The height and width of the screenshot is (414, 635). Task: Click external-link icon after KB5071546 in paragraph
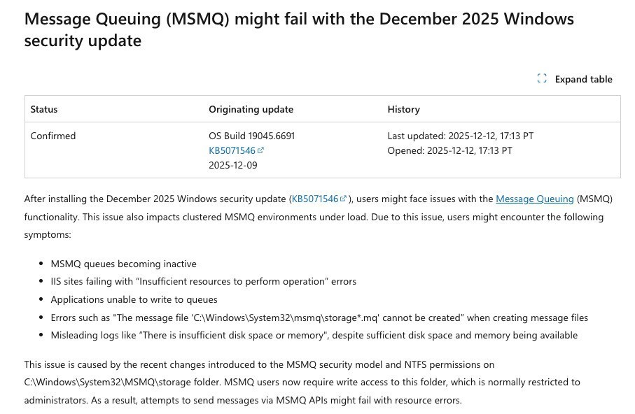[x=344, y=199]
